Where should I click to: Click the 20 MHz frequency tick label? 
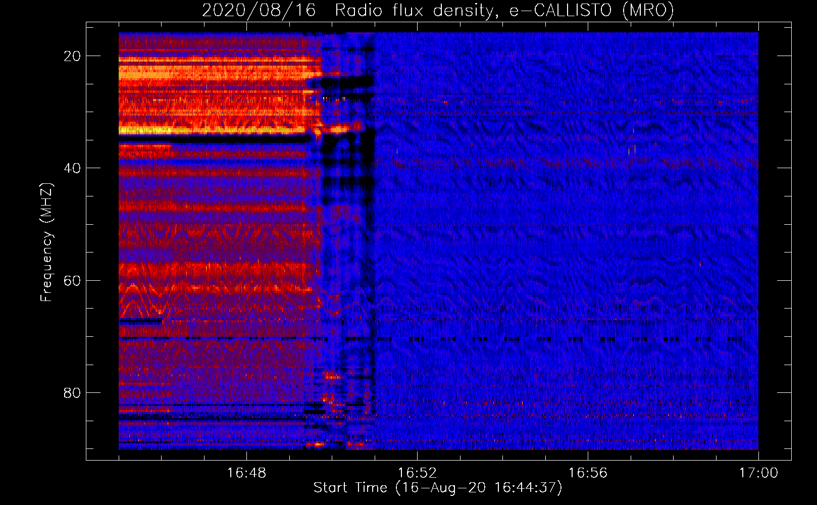tap(72, 56)
